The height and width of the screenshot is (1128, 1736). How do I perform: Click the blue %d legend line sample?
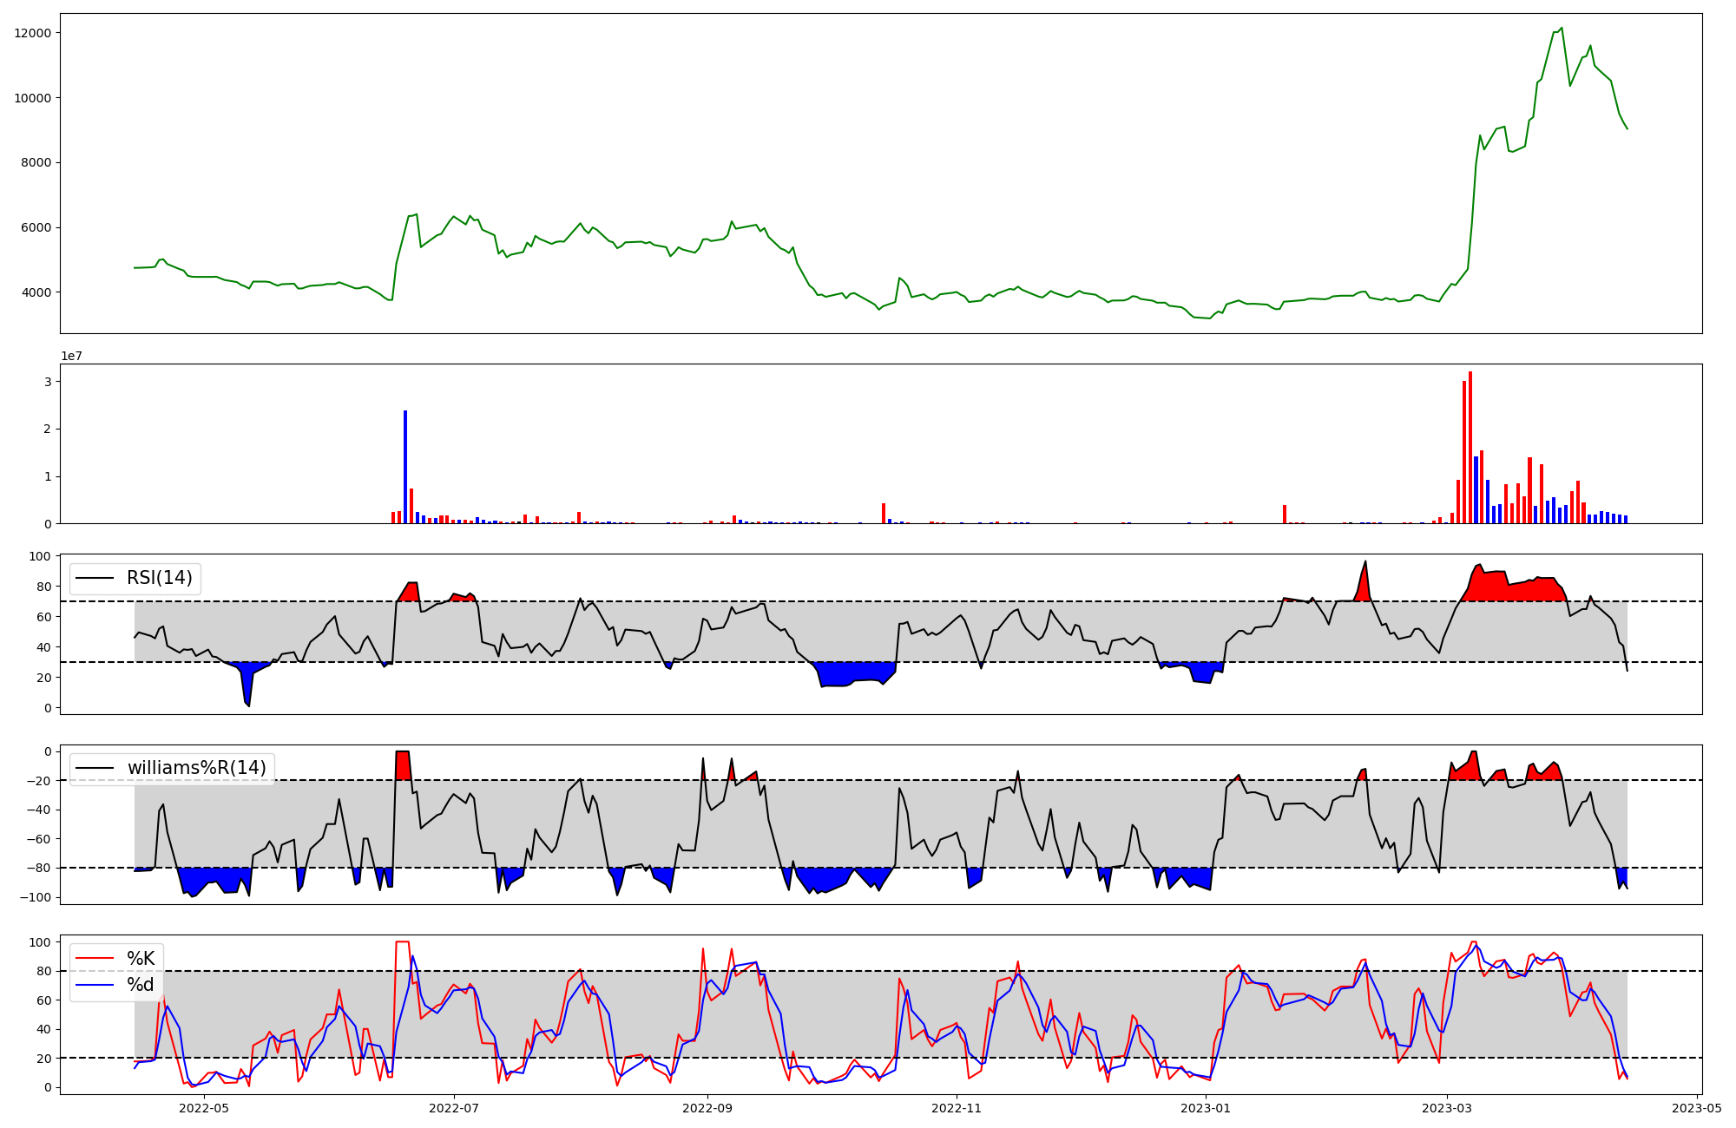pyautogui.click(x=95, y=985)
